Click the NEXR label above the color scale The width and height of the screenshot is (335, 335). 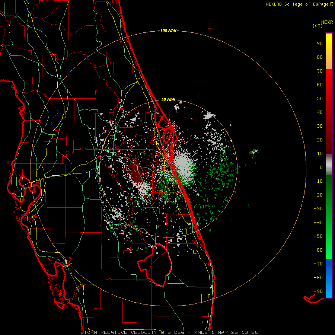click(327, 22)
